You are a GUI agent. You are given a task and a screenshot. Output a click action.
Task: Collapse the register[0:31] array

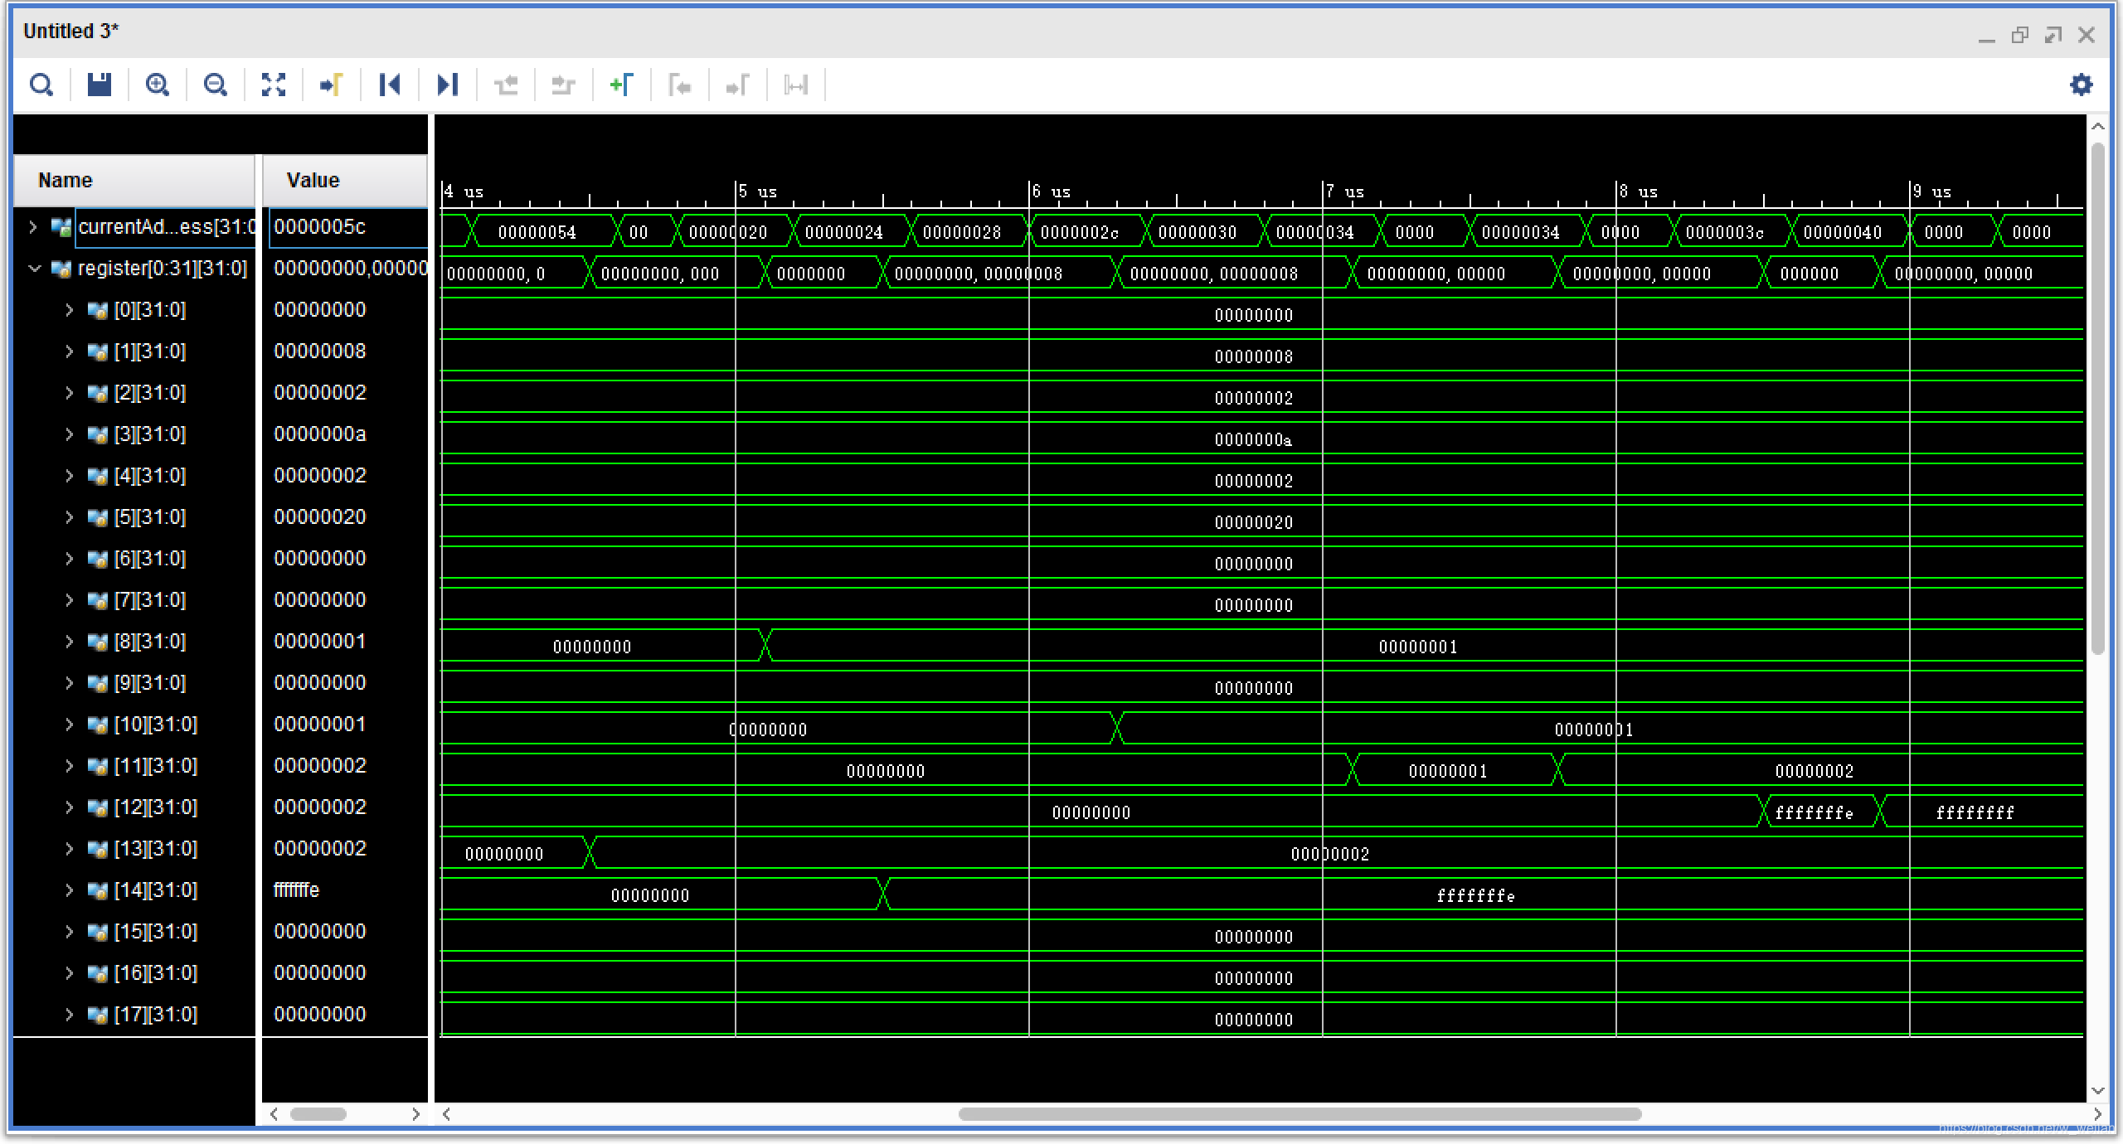tap(34, 269)
